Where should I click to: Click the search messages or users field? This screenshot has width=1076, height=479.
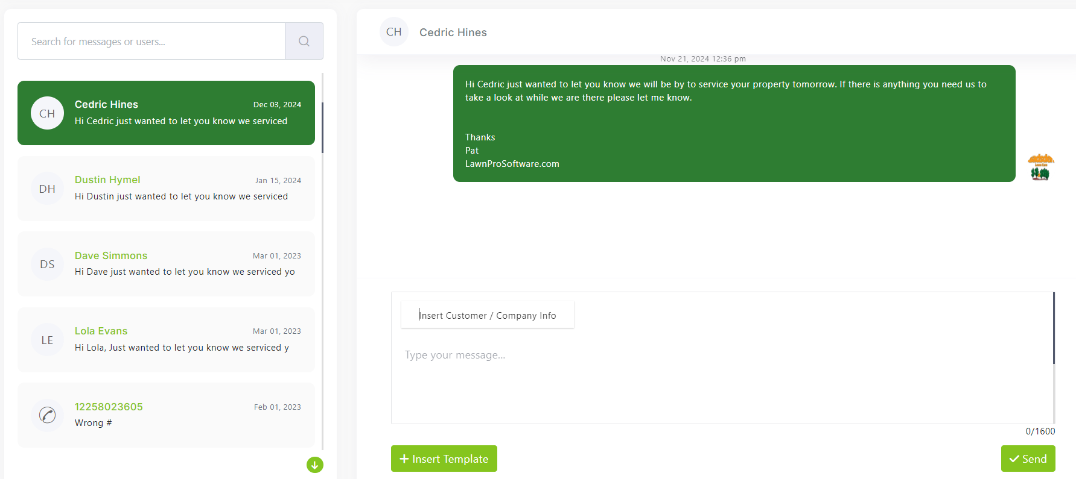coord(151,41)
